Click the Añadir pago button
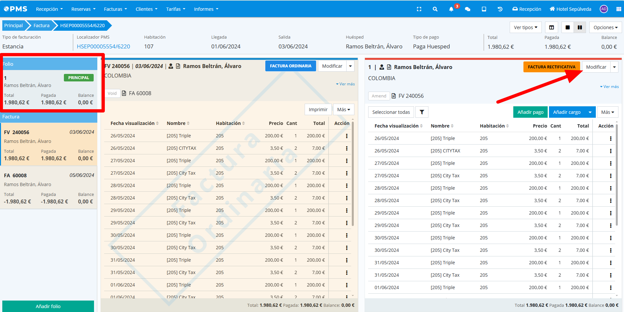 coord(530,112)
